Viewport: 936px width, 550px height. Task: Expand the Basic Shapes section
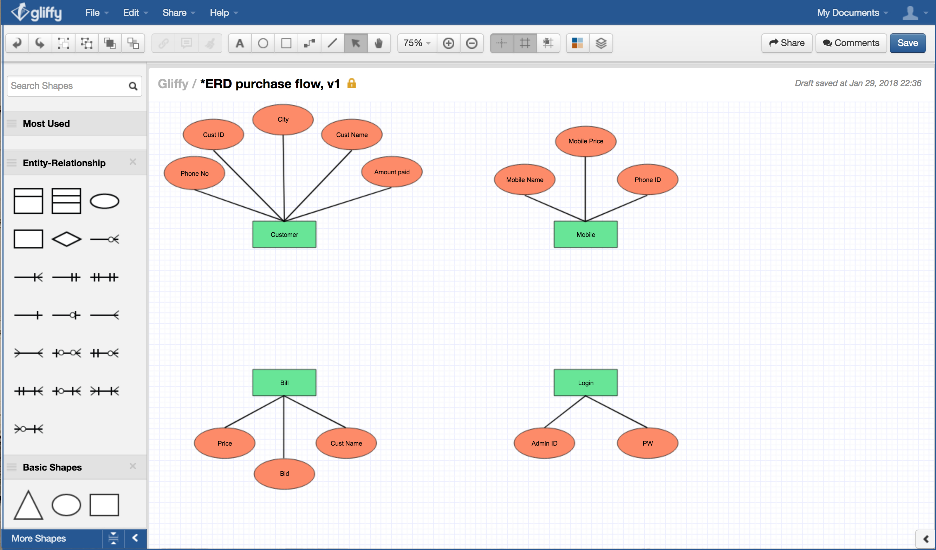52,466
